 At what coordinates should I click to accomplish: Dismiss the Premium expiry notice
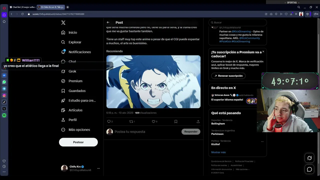click(263, 51)
